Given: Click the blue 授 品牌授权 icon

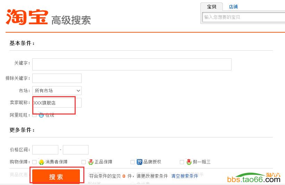Looking at the screenshot, I should pyautogui.click(x=140, y=162).
